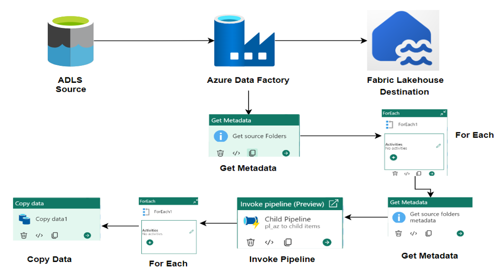Collapse the ForEach card beside 'Get source Folders'
The image size is (499, 271).
pyautogui.click(x=443, y=113)
